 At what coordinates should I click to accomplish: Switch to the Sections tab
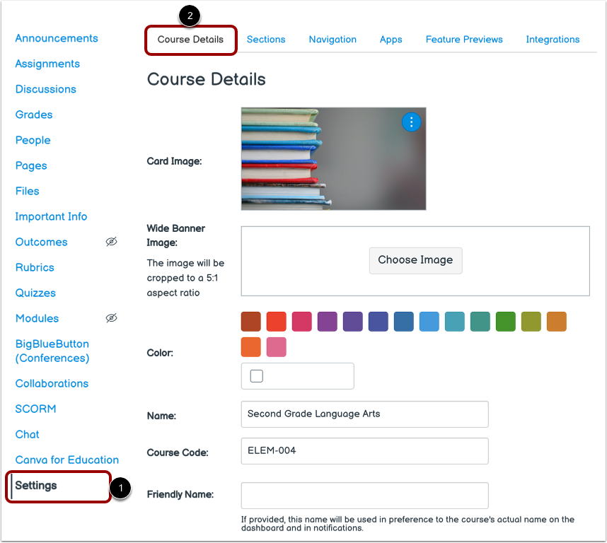tap(266, 40)
